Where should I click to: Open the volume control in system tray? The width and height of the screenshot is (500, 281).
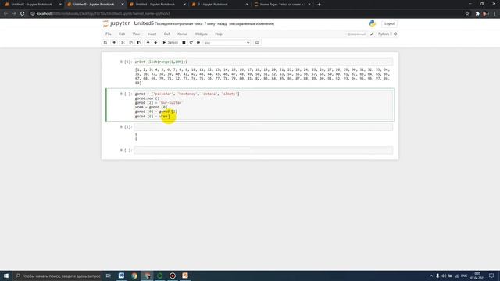[x=445, y=276]
